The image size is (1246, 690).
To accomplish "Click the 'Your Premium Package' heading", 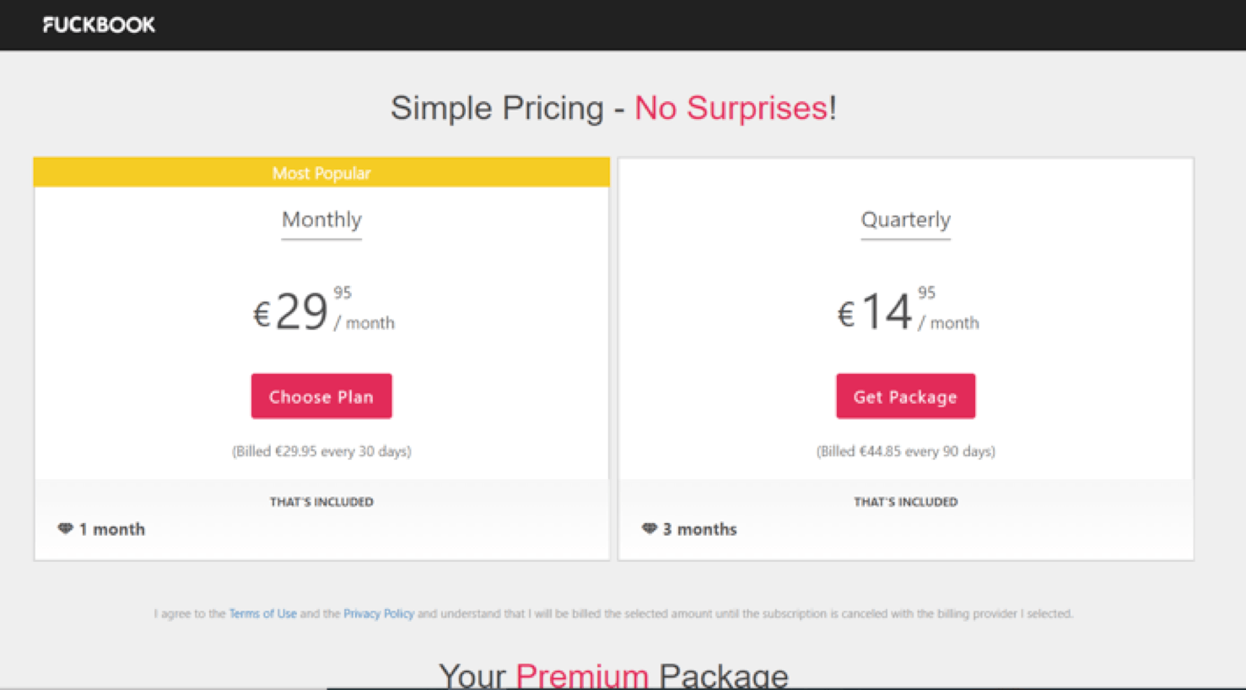I will [613, 675].
